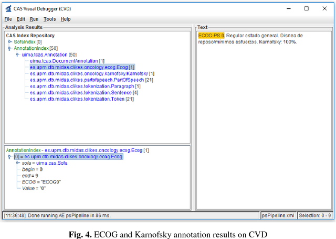This screenshot has height=239, width=336.
Task: Select the partofspeech.PartOfSpeech [21] entry
Action: pyautogui.click(x=91, y=80)
